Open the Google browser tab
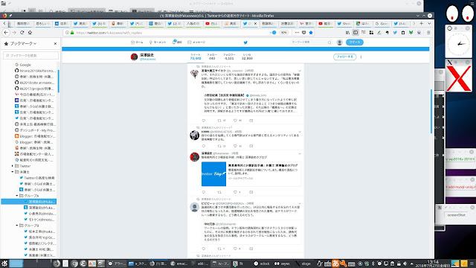Screen dimensions: 476x268 coord(382,23)
